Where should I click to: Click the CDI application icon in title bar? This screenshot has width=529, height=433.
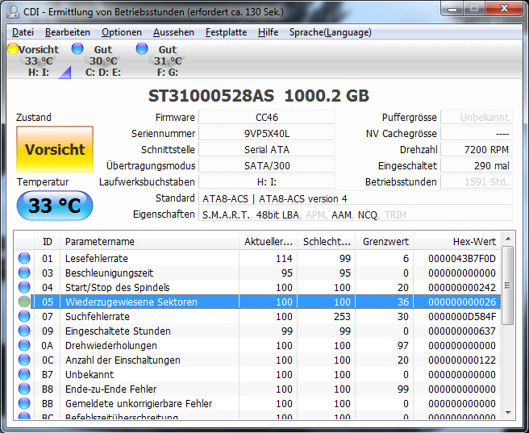(x=13, y=12)
